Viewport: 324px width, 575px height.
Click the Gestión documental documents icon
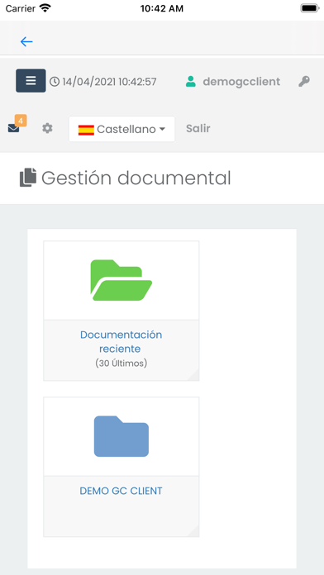(x=28, y=177)
